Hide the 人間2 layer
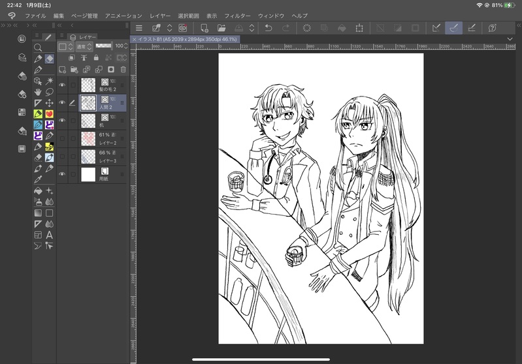The height and width of the screenshot is (364, 522). coord(62,102)
